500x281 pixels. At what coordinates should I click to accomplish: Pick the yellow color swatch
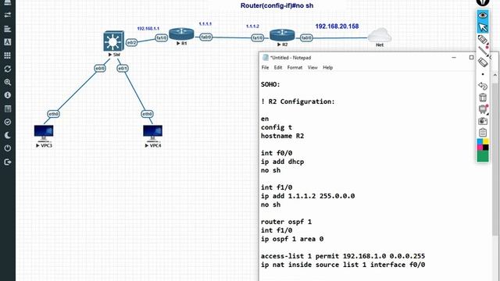pos(486,141)
